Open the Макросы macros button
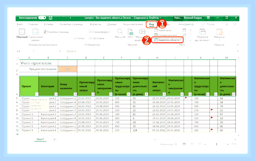 point(219,34)
